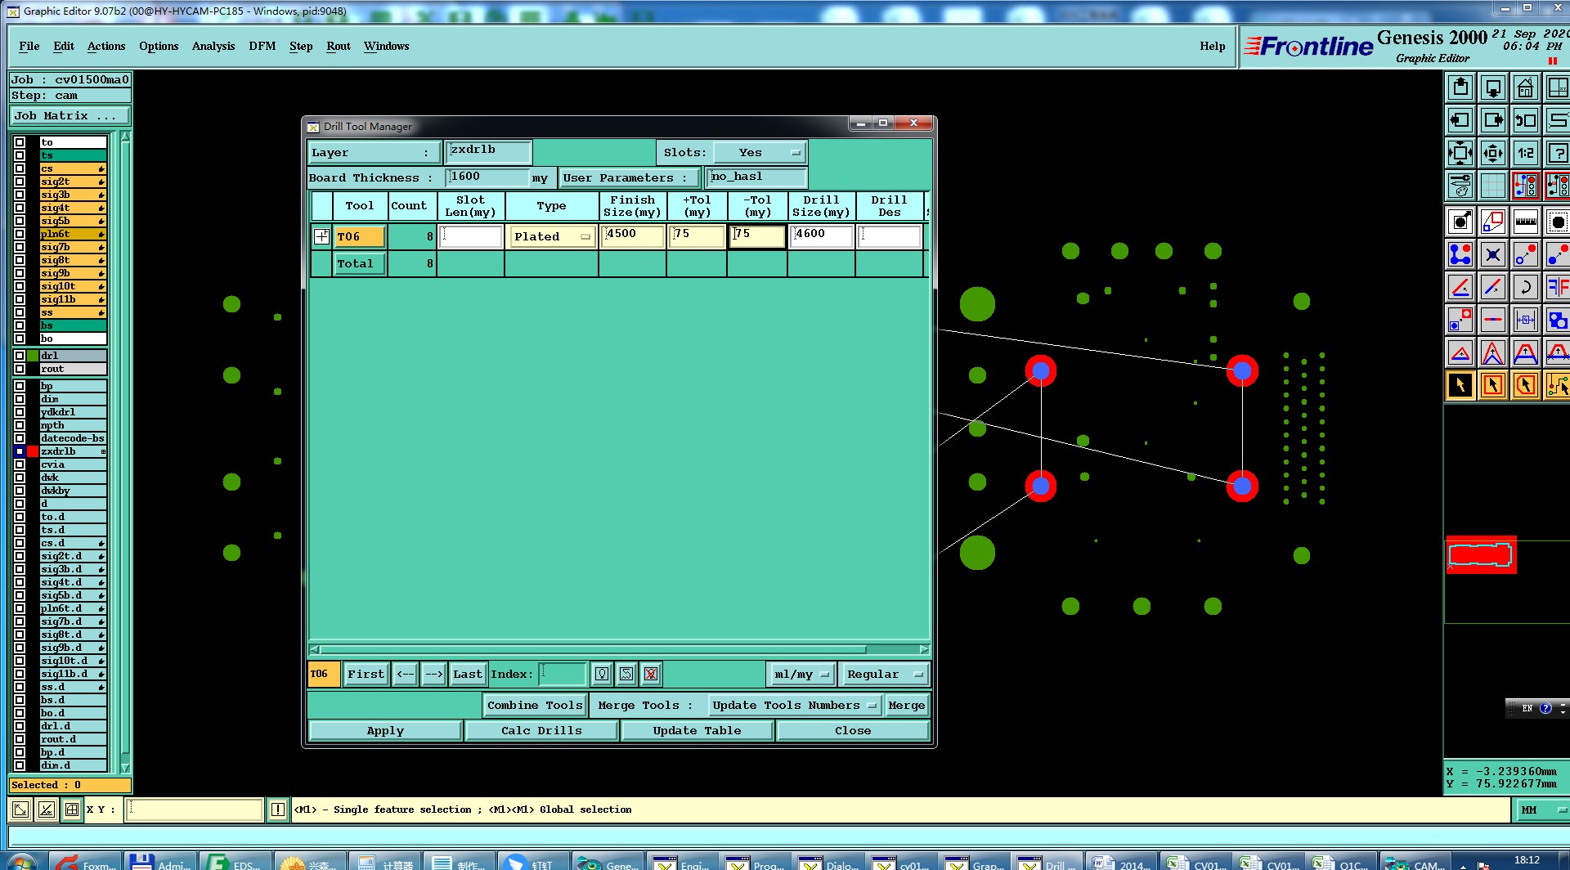Click the User Parameters button
The height and width of the screenshot is (870, 1570).
click(x=630, y=177)
